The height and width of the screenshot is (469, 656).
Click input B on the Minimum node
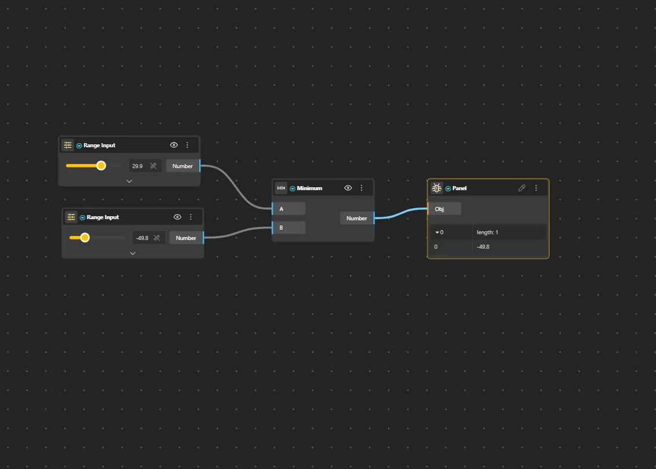coord(289,228)
